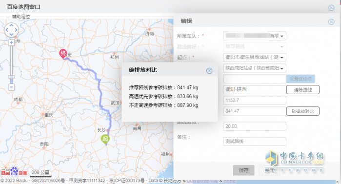This screenshot has width=341, height=184.
Task: Click the 碳排放对比 button
Action: coord(303,111)
